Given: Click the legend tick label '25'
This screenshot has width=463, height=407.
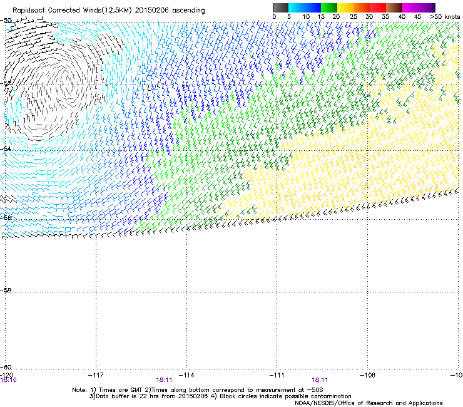Looking at the screenshot, I should 354,17.
